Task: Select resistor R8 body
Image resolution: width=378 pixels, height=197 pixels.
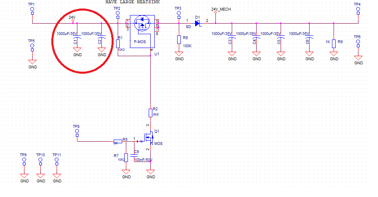Action: [179, 40]
